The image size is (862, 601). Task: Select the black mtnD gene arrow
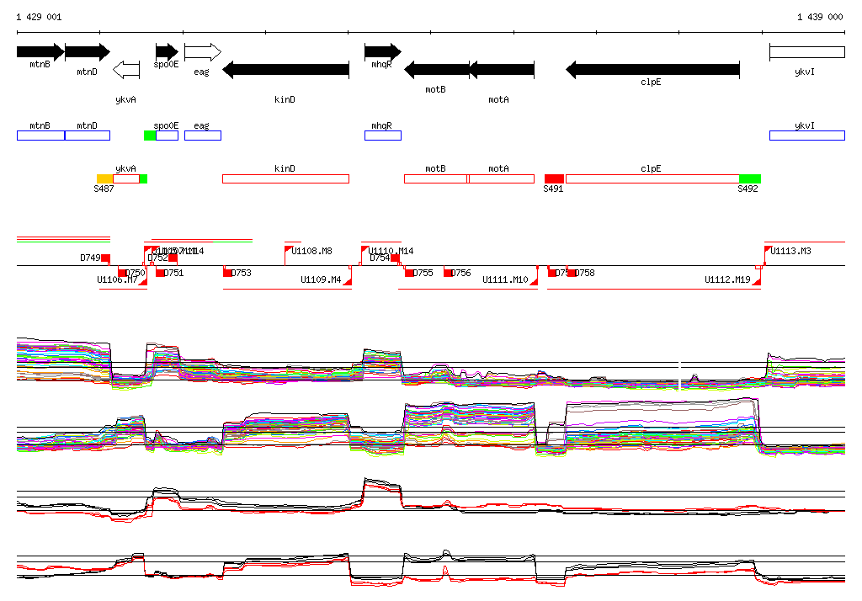(88, 51)
